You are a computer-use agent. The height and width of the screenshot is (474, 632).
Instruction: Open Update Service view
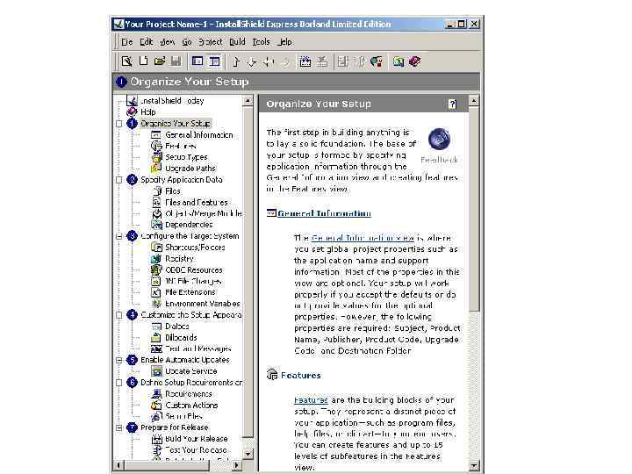(x=191, y=371)
